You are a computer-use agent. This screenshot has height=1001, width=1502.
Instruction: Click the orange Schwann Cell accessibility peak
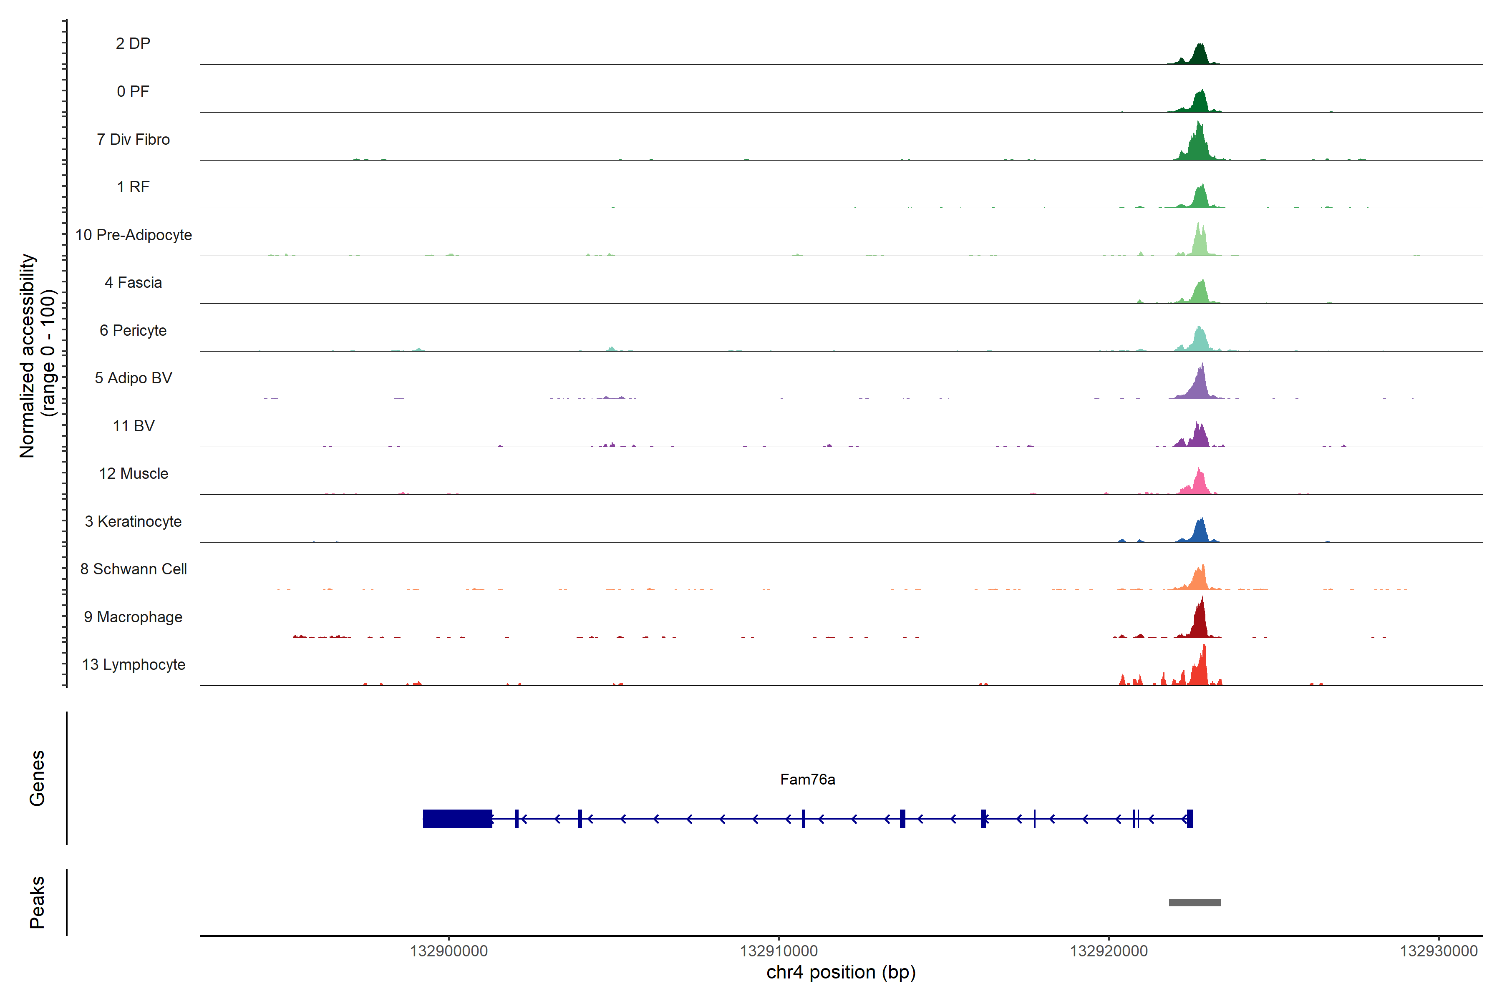click(x=1200, y=580)
